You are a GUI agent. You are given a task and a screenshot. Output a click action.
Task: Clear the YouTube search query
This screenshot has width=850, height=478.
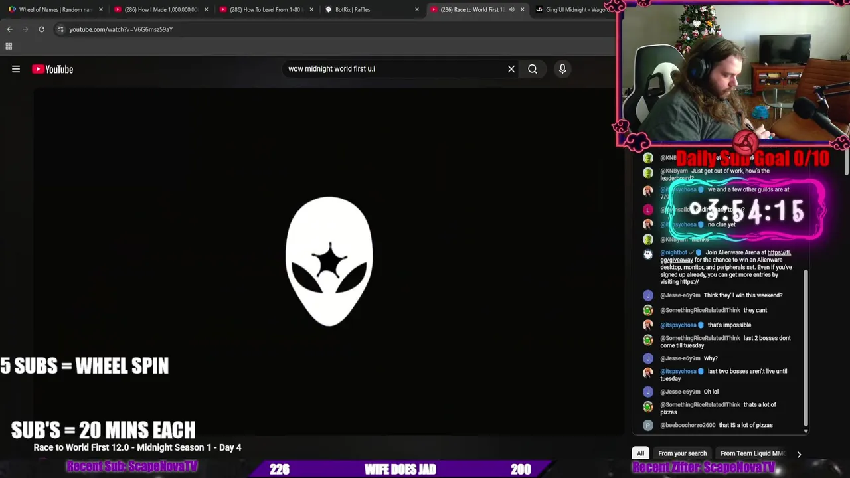tap(511, 69)
